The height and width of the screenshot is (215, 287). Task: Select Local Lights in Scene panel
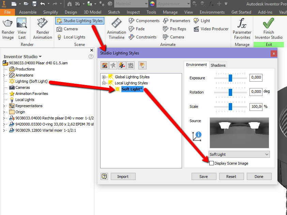[x=71, y=37]
